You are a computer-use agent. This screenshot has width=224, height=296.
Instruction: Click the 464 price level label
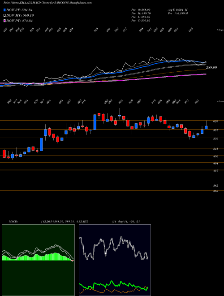215,164
